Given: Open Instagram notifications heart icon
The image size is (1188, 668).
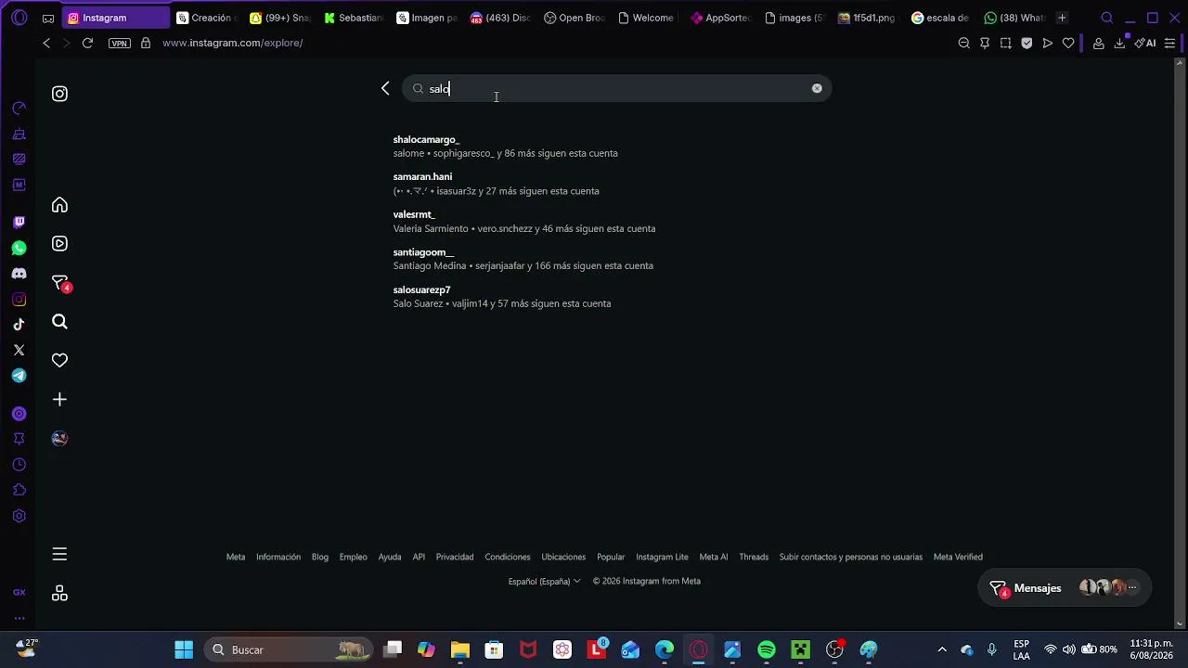Looking at the screenshot, I should coord(59,361).
